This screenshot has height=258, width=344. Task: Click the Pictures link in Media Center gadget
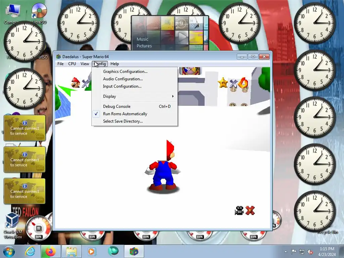(144, 46)
